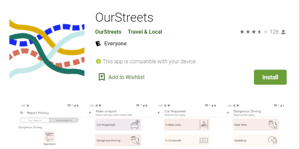
Task: Click the person icon beside ratings count
Action: (x=283, y=32)
